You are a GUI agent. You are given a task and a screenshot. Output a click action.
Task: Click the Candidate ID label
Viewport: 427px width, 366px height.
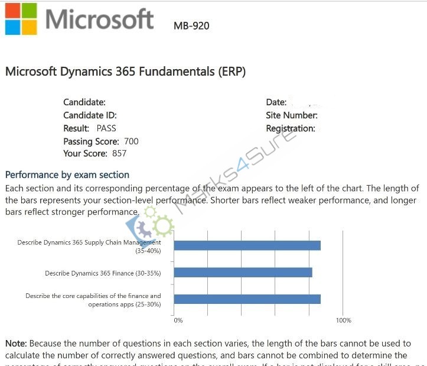90,115
